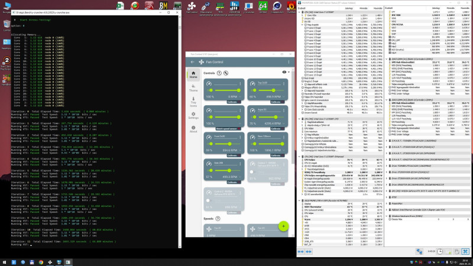This screenshot has height=266, width=473.
Task: Expand the chevron on Top 2x20 card (498.9 RPM)
Action: (284, 97)
